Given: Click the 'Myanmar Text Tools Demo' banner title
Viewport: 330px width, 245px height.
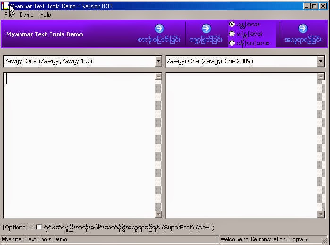Looking at the screenshot, I should [x=44, y=34].
